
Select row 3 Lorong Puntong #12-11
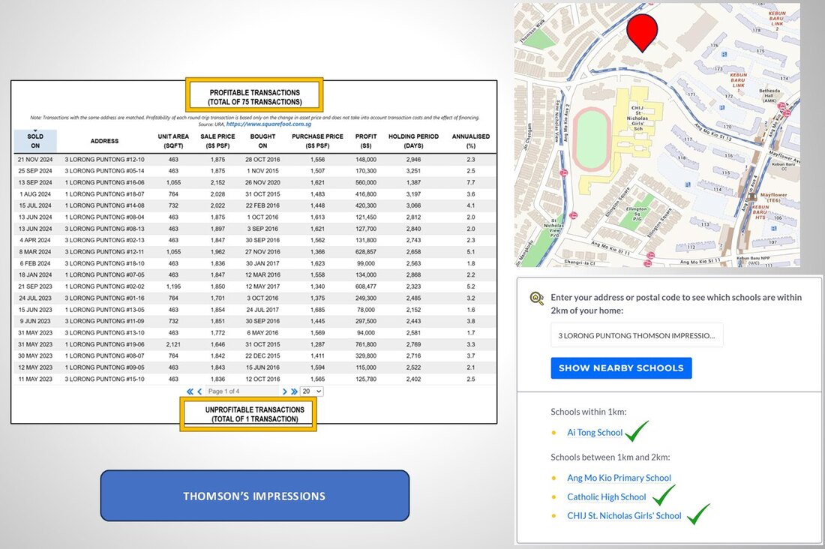(x=255, y=252)
